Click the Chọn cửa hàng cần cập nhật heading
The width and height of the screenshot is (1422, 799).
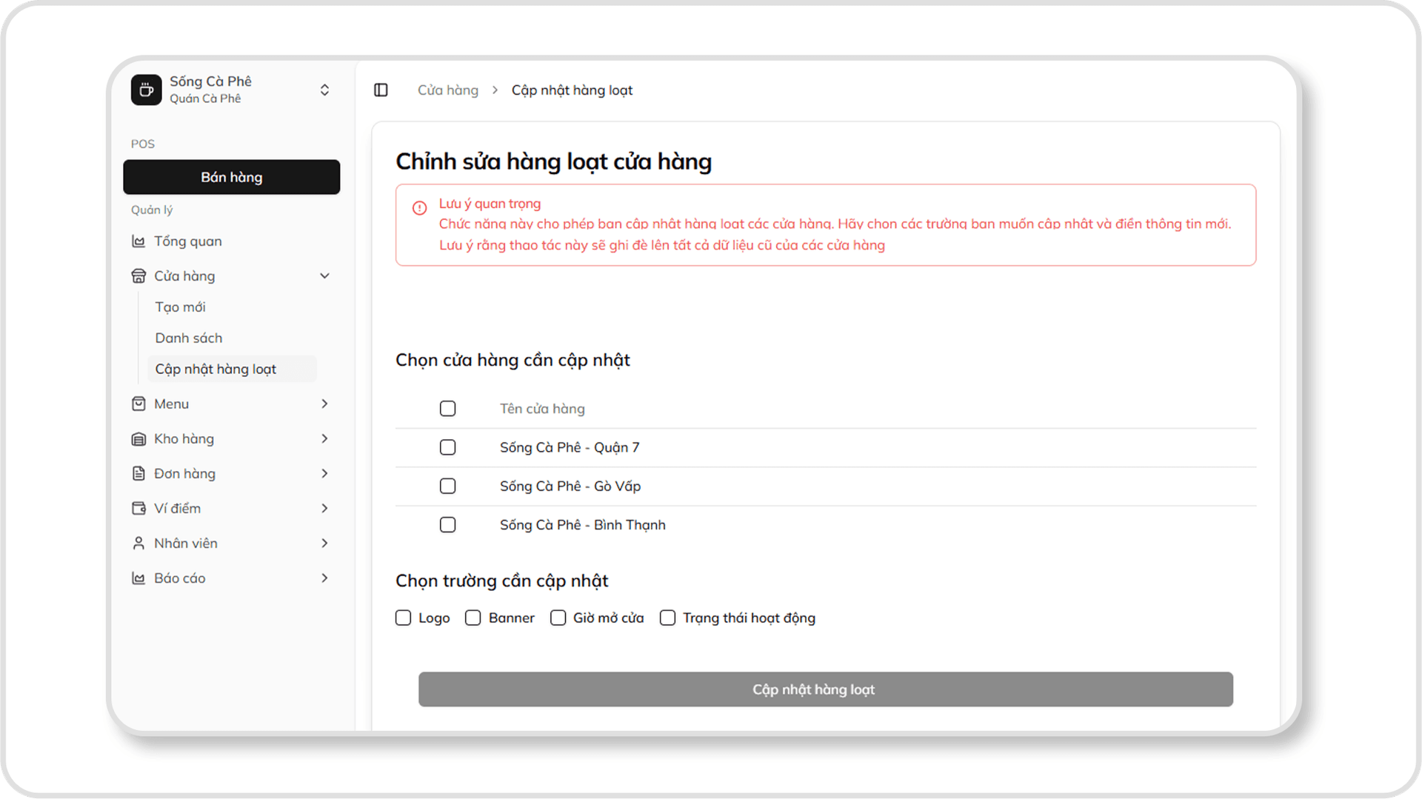pyautogui.click(x=513, y=360)
